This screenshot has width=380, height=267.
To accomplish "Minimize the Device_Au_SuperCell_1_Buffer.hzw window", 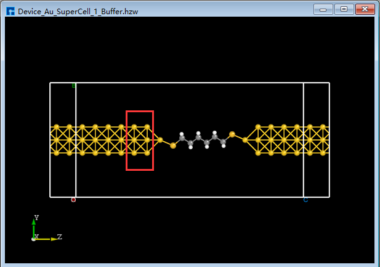I will 323,9.
